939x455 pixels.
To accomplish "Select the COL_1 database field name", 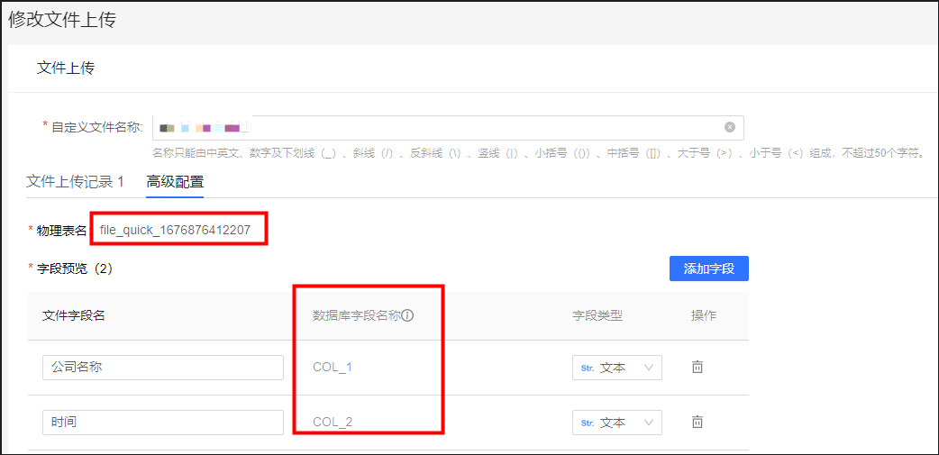I will (x=333, y=368).
